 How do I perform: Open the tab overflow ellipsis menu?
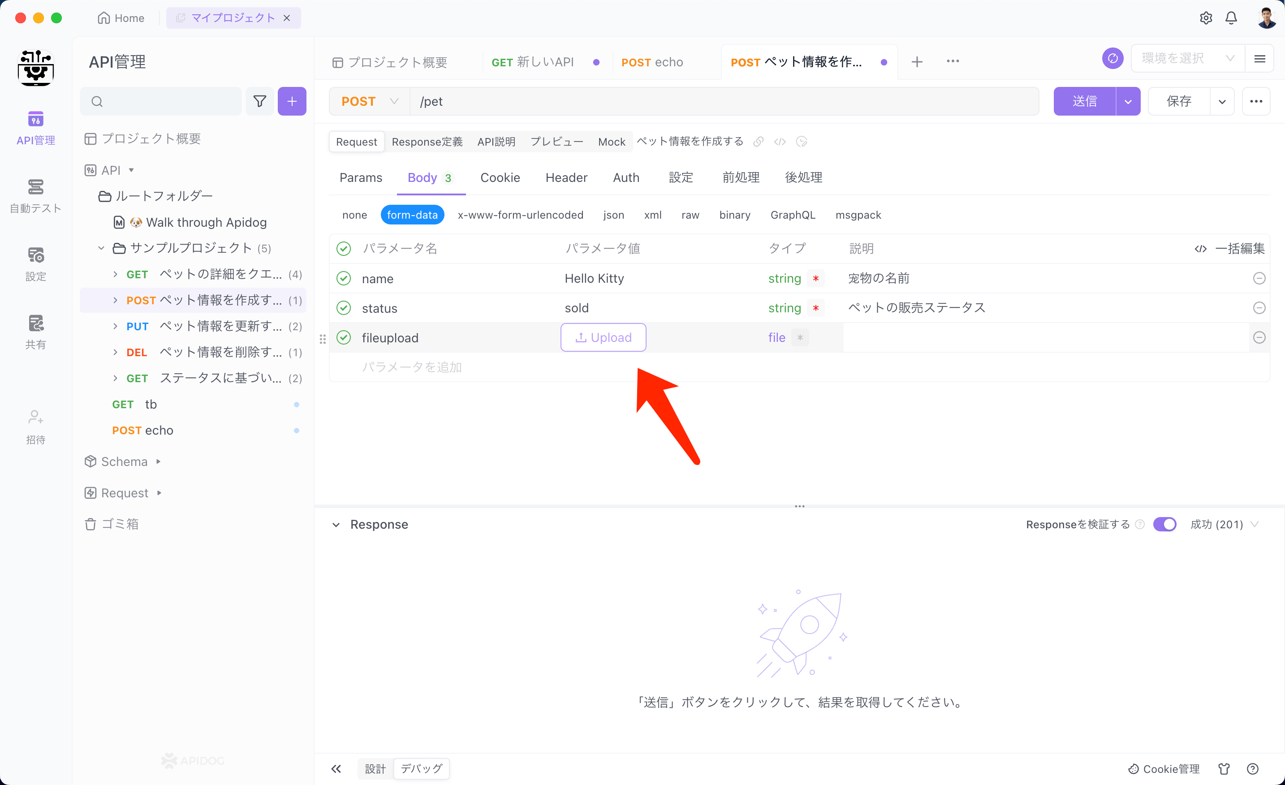click(953, 61)
